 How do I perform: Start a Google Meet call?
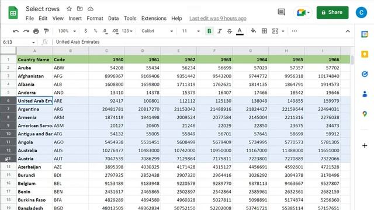point(301,12)
